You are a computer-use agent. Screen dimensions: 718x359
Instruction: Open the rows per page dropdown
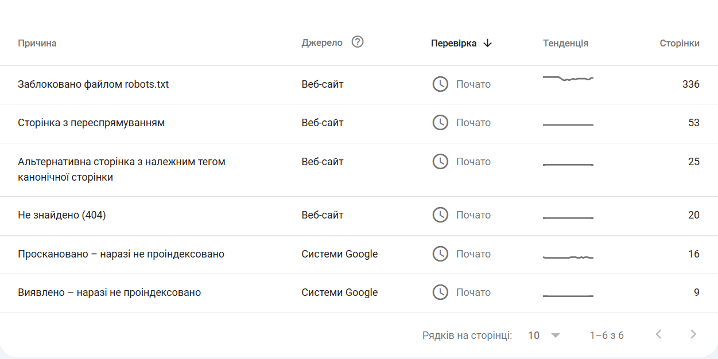point(544,335)
